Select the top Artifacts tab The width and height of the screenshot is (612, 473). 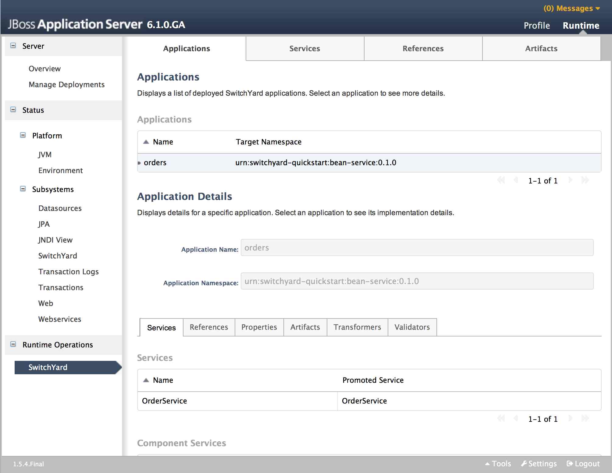(x=541, y=48)
